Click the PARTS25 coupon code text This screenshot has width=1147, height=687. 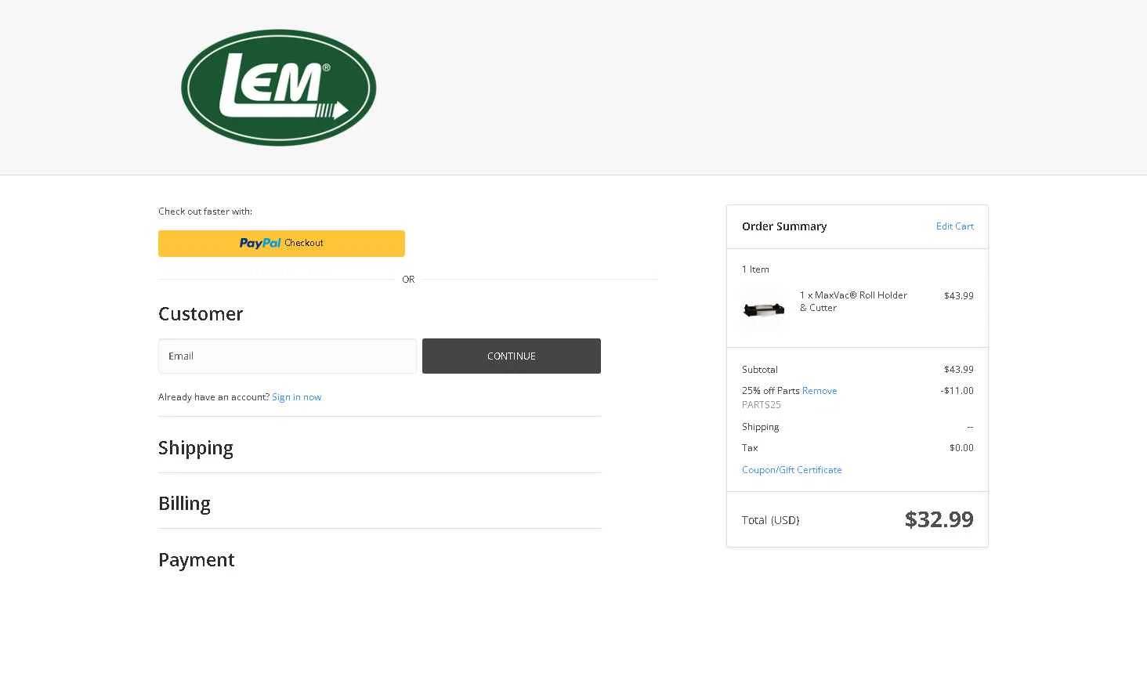click(x=762, y=405)
